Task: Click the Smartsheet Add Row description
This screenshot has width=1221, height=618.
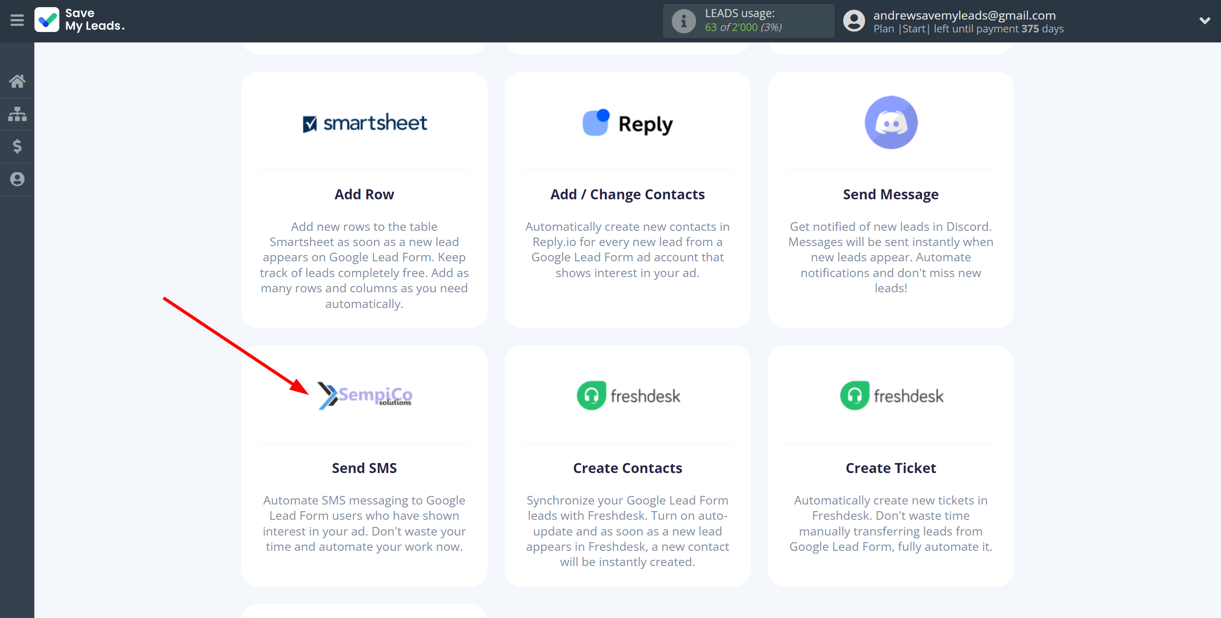Action: pyautogui.click(x=364, y=265)
